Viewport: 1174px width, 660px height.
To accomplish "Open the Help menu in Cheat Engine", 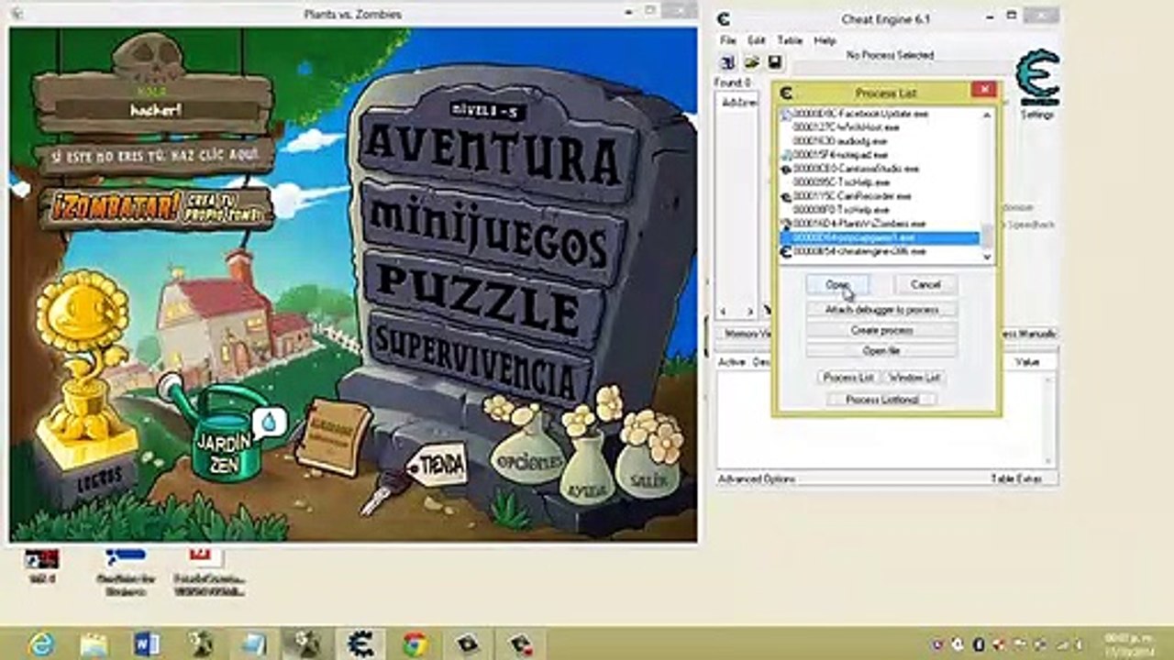I will click(x=825, y=41).
